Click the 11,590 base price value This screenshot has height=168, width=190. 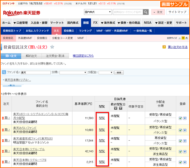[89, 118]
